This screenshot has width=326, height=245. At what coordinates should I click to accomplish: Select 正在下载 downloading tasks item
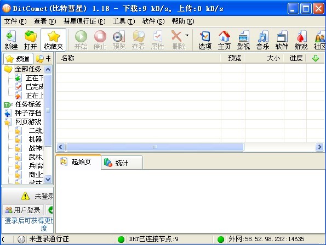(x=30, y=78)
